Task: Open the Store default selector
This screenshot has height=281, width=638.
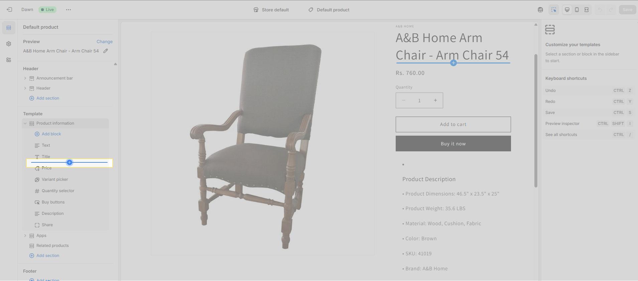Action: 271,10
